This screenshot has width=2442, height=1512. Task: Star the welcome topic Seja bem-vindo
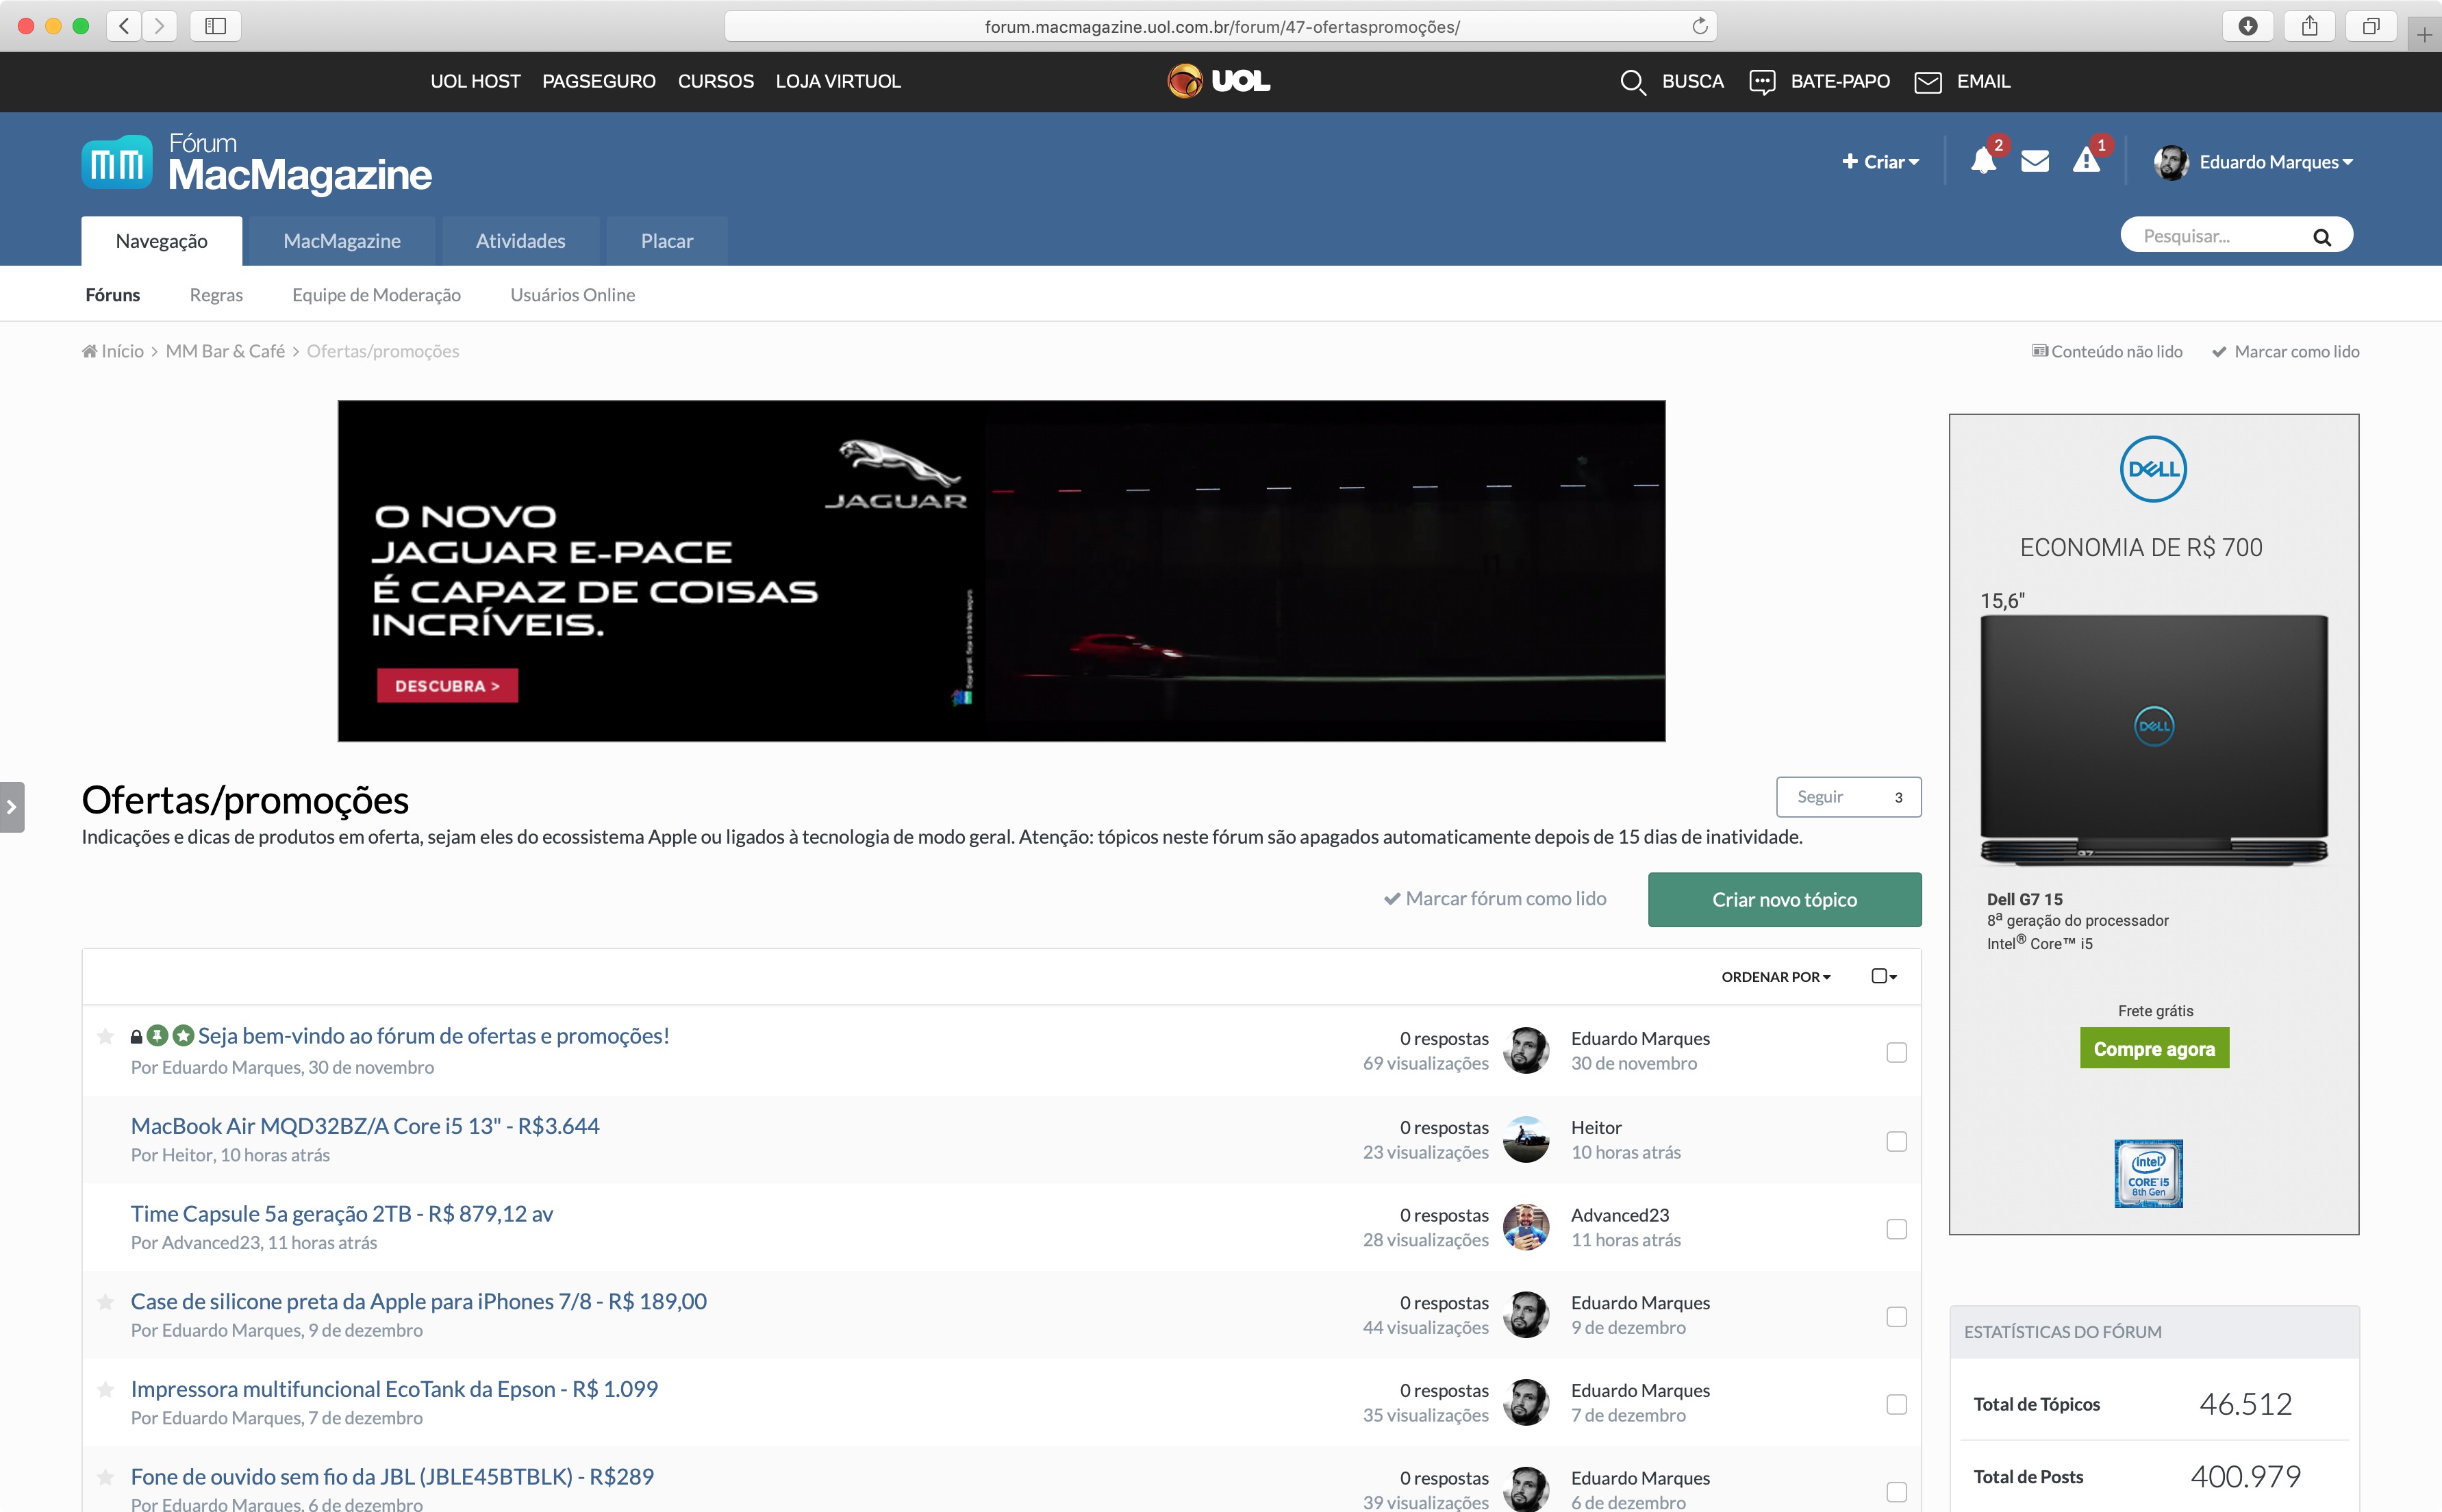click(105, 1036)
